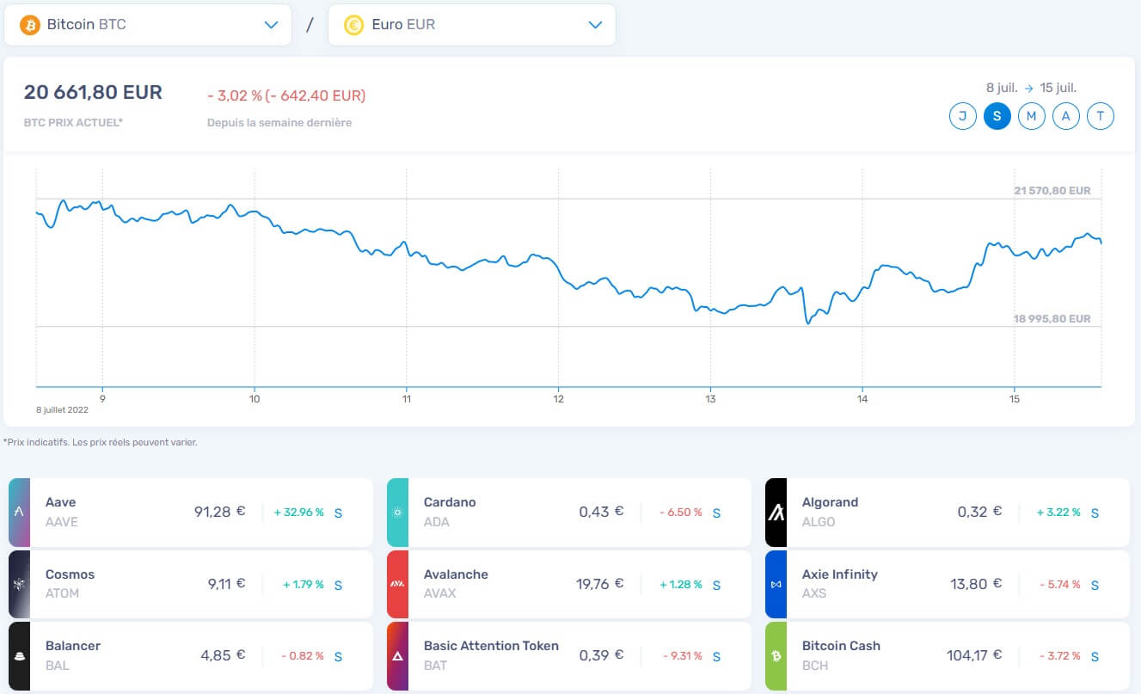Viewport: 1141px width, 694px height.
Task: Click the chart axis label 10
Action: (x=255, y=399)
